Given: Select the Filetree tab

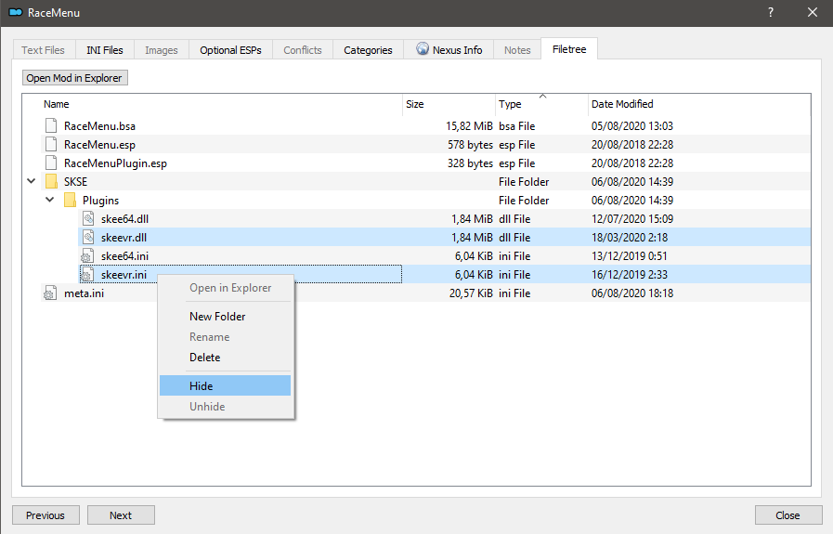Looking at the screenshot, I should 569,49.
